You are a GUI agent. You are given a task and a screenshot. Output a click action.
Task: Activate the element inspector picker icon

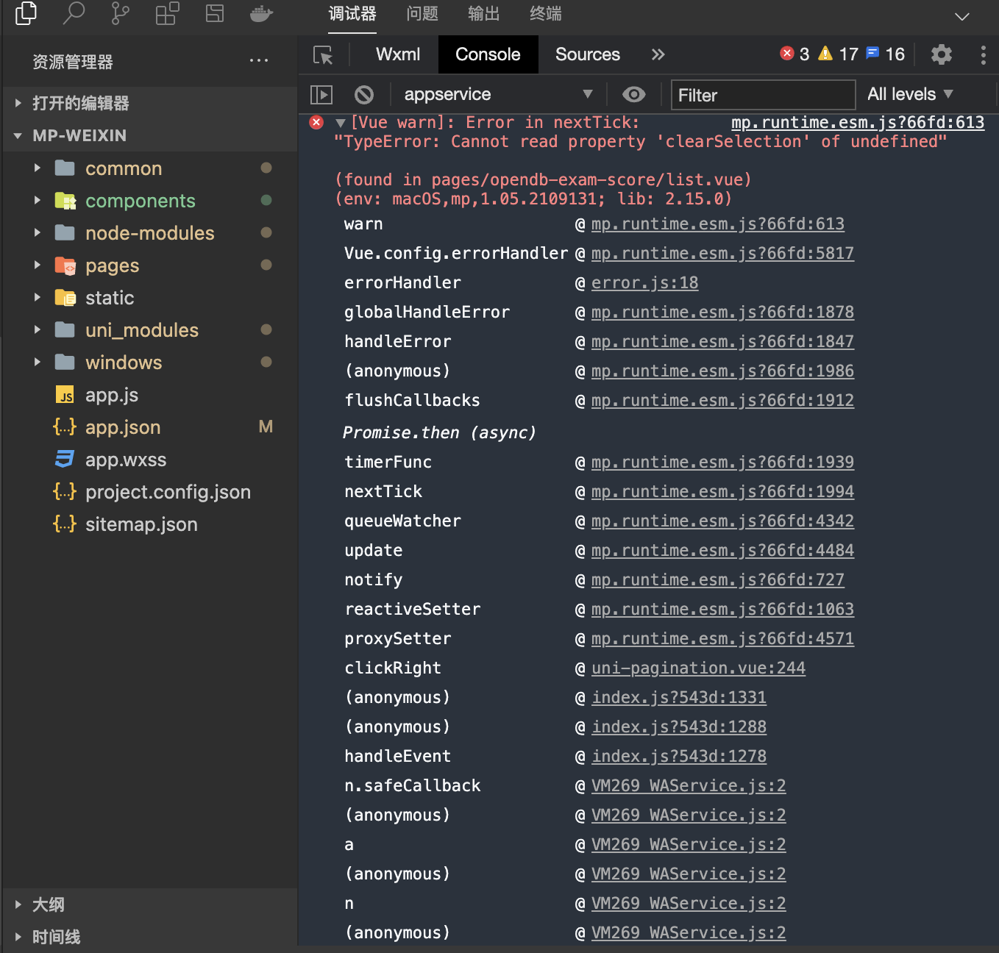click(323, 55)
